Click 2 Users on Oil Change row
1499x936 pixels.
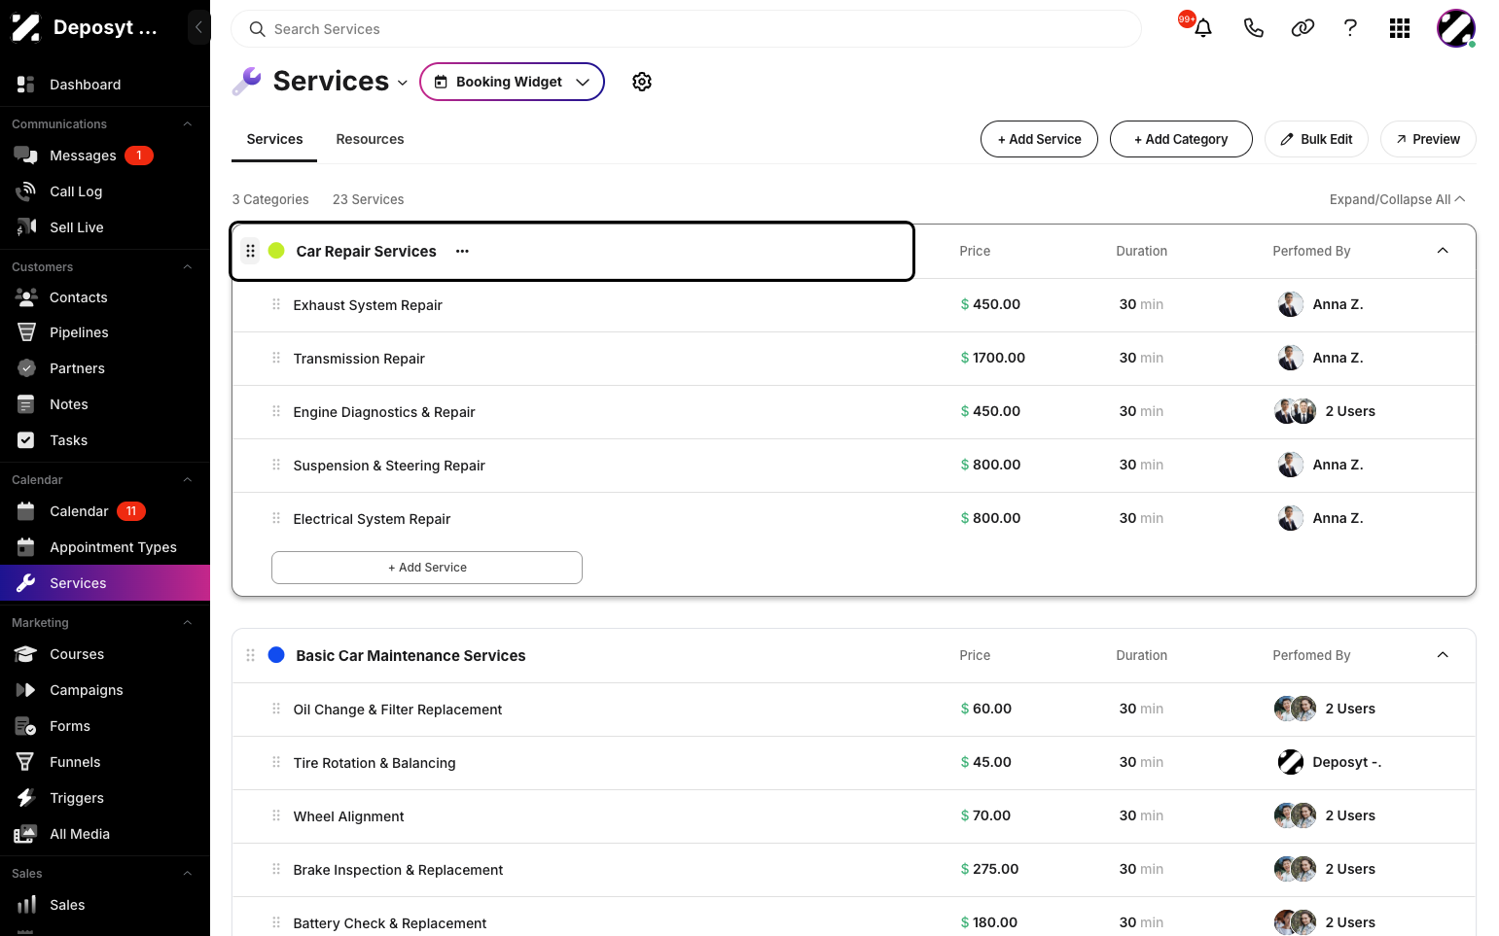(x=1349, y=709)
